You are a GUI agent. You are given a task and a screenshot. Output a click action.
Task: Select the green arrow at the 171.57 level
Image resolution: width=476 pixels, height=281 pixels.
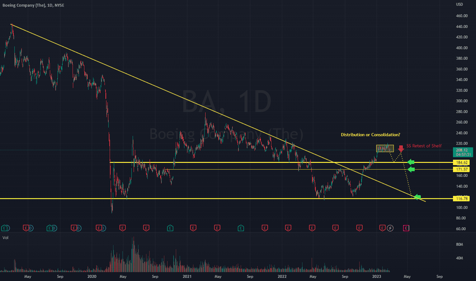(x=411, y=169)
